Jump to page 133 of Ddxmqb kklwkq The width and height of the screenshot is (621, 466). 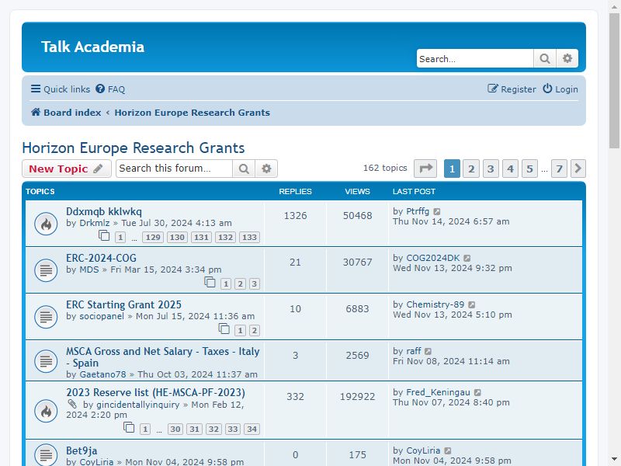tap(249, 238)
